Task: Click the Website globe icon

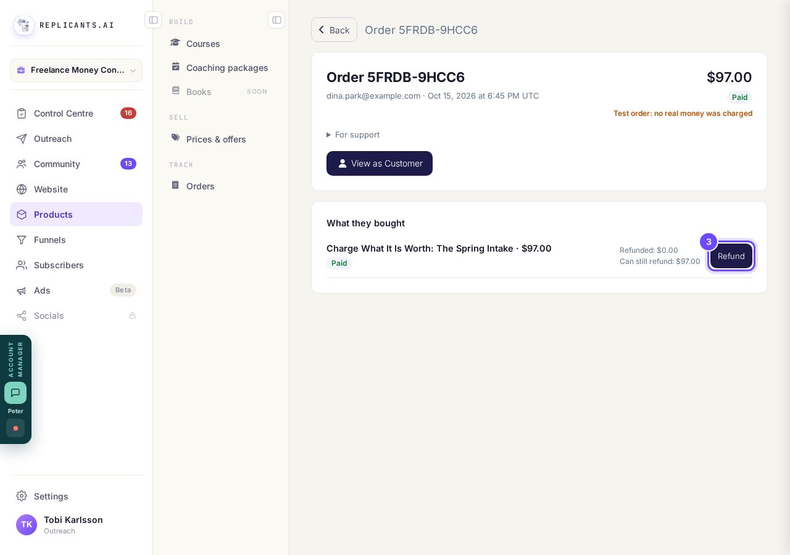Action: pos(22,189)
